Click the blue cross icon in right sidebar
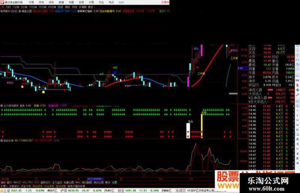Viewport: 300px width, 193px height. pyautogui.click(x=297, y=90)
